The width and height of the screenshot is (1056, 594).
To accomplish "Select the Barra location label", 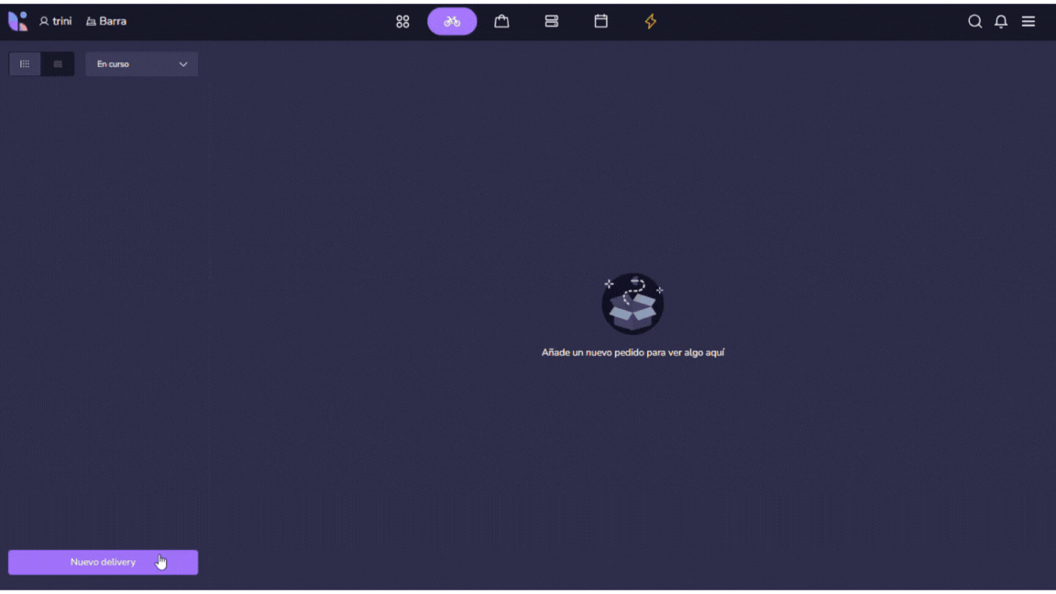I will (106, 22).
